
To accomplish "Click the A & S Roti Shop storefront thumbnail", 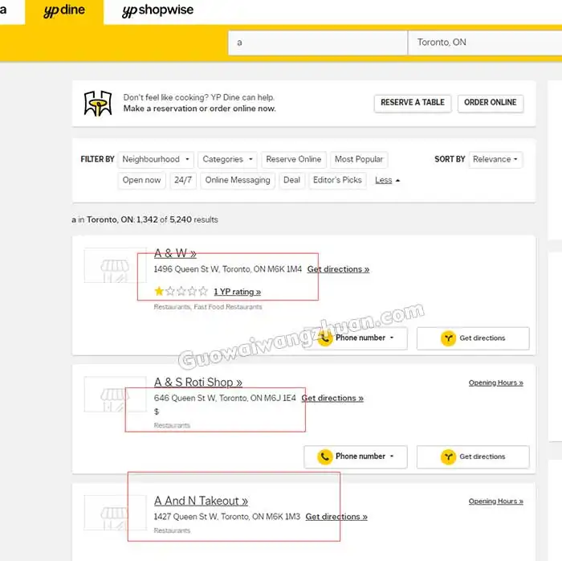I will click(x=115, y=394).
